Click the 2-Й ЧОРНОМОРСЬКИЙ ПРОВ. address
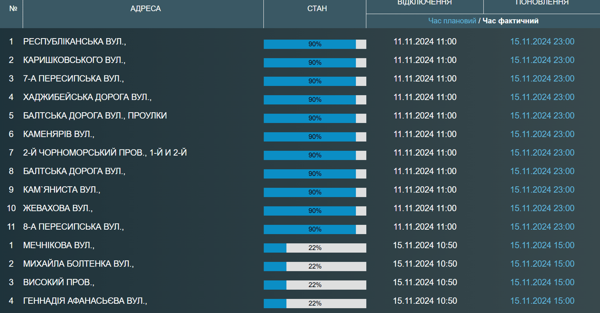The image size is (600, 313). 105,153
